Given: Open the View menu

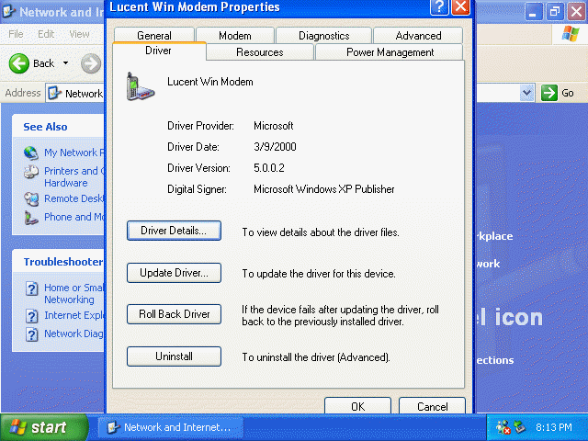Looking at the screenshot, I should (x=79, y=34).
